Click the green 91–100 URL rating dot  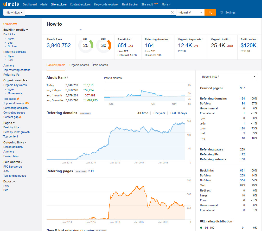click(x=201, y=228)
